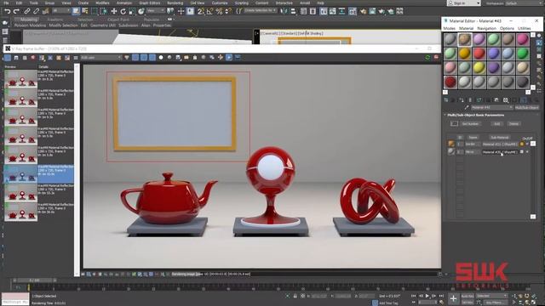Image resolution: width=545 pixels, height=306 pixels.
Task: Click Assign Material to Selection icon
Action: click(x=462, y=100)
